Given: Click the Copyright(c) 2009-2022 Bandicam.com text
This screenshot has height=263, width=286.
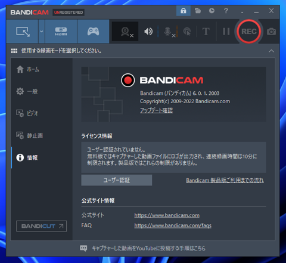Looking at the screenshot, I should pos(185,101).
